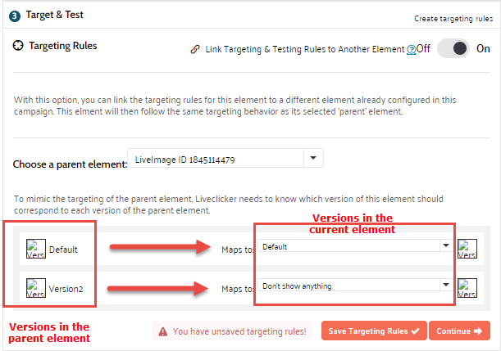Screen dimensions: 501x351
Task: Click the Targeting Rules heading
Action: pyautogui.click(x=63, y=47)
